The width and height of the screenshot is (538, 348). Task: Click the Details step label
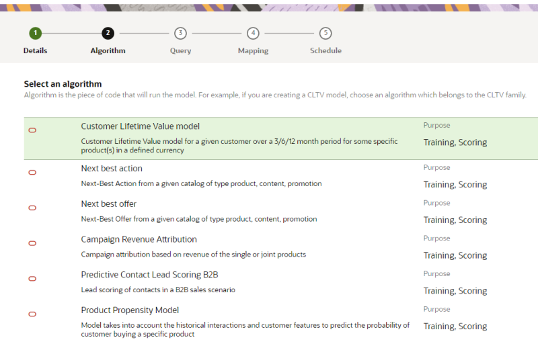(36, 50)
